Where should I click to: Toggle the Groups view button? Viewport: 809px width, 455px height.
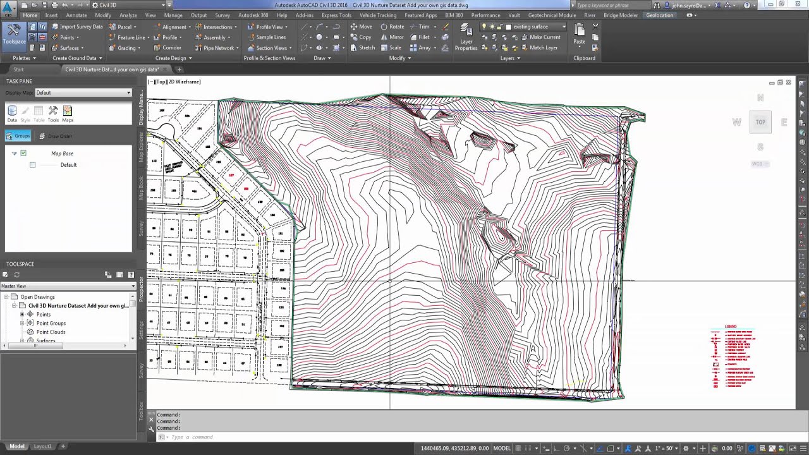(x=18, y=136)
